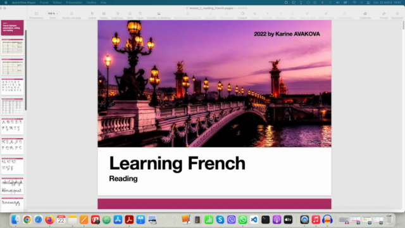Click the Reading subtitle text
The width and height of the screenshot is (405, 228).
point(123,179)
